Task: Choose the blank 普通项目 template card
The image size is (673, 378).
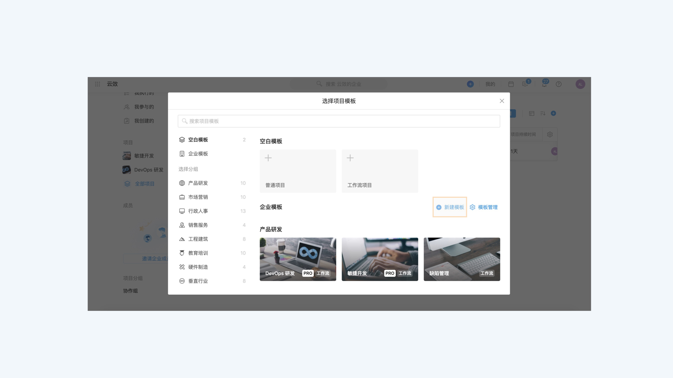Action: click(298, 171)
